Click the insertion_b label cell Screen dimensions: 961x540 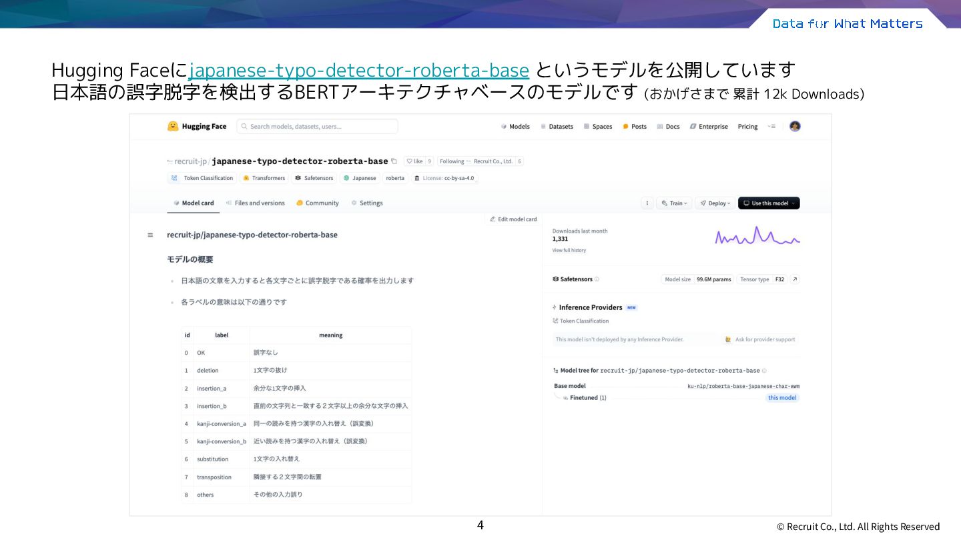coord(222,406)
